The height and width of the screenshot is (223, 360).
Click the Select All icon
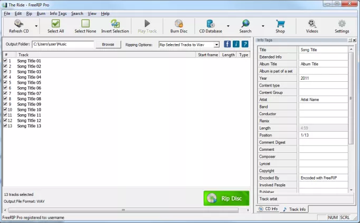[x=56, y=23]
